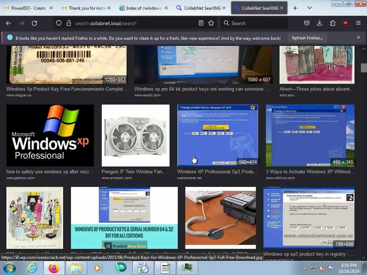
Task: Click 'Penguin 9" Twin Window Fan' title
Action: pos(135,172)
